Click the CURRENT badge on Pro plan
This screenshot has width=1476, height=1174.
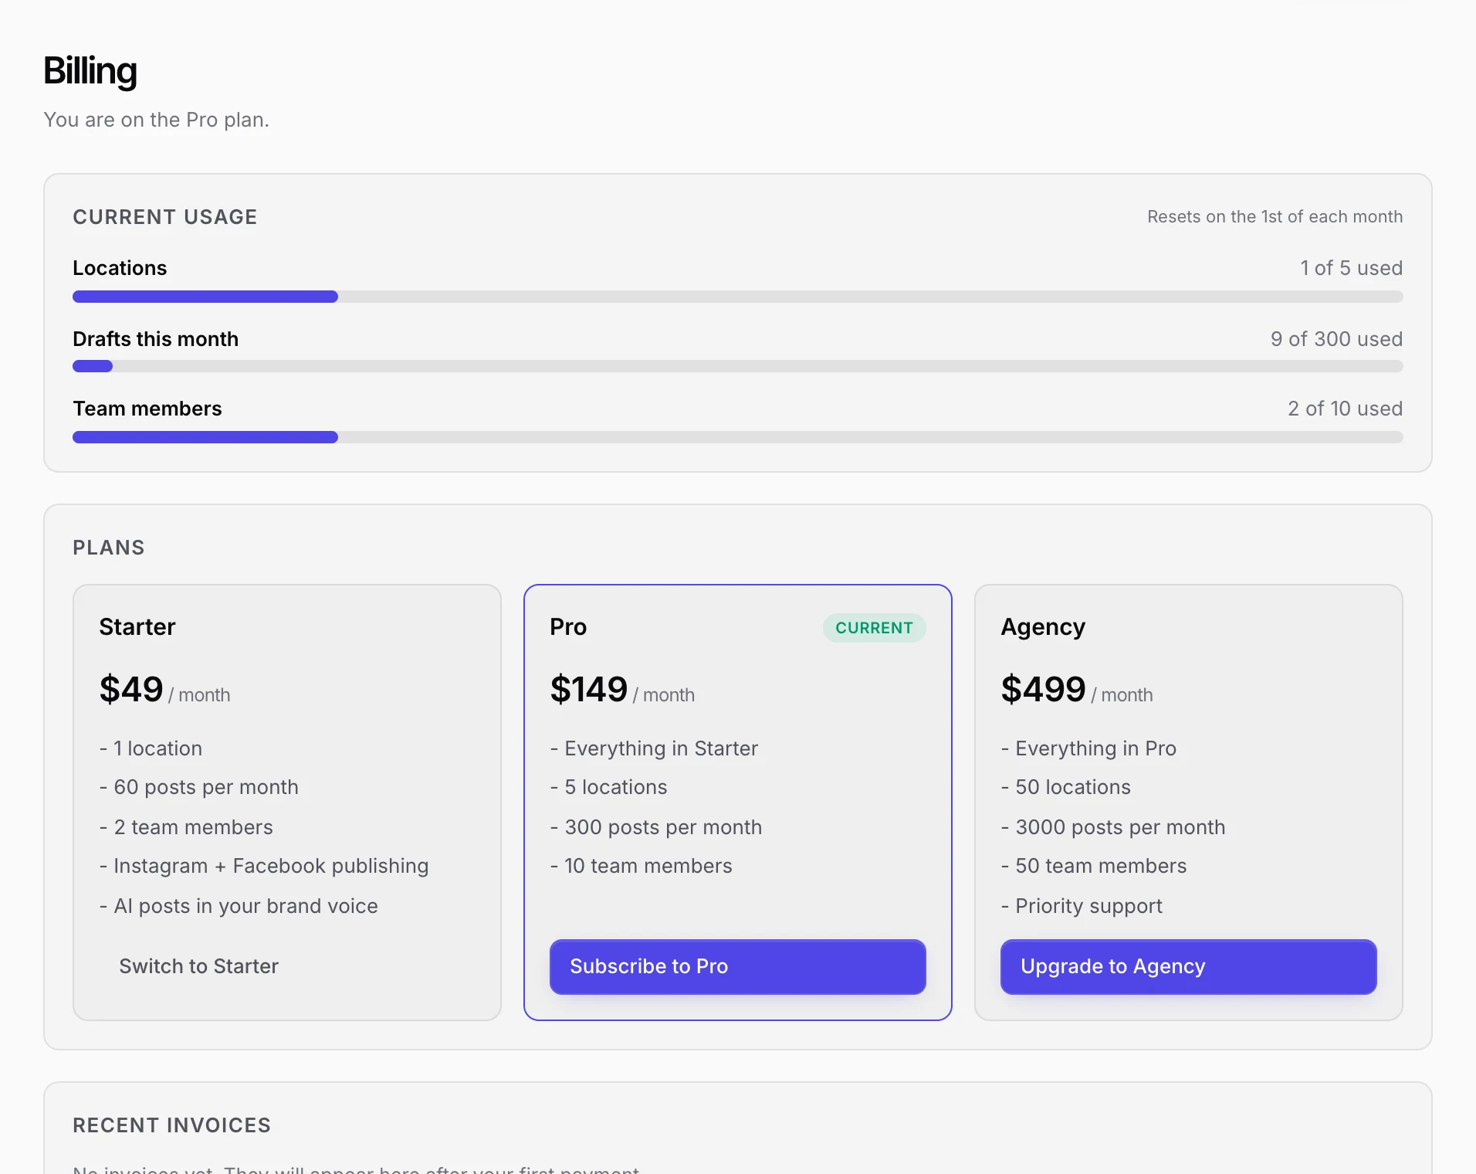tap(874, 628)
